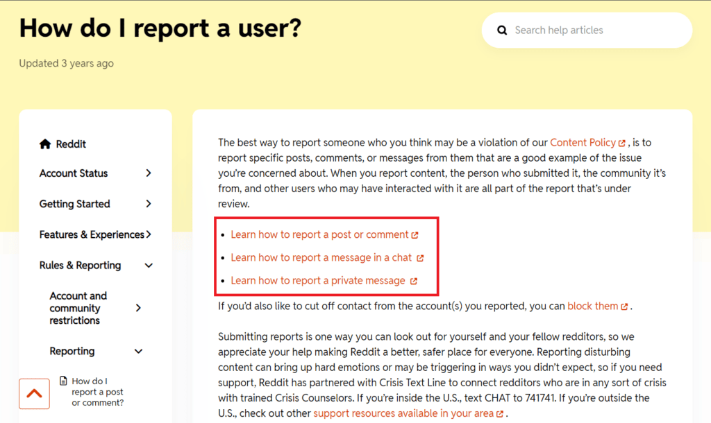711x423 pixels.
Task: Click external-link icon after Content Policy
Action: [x=621, y=143]
